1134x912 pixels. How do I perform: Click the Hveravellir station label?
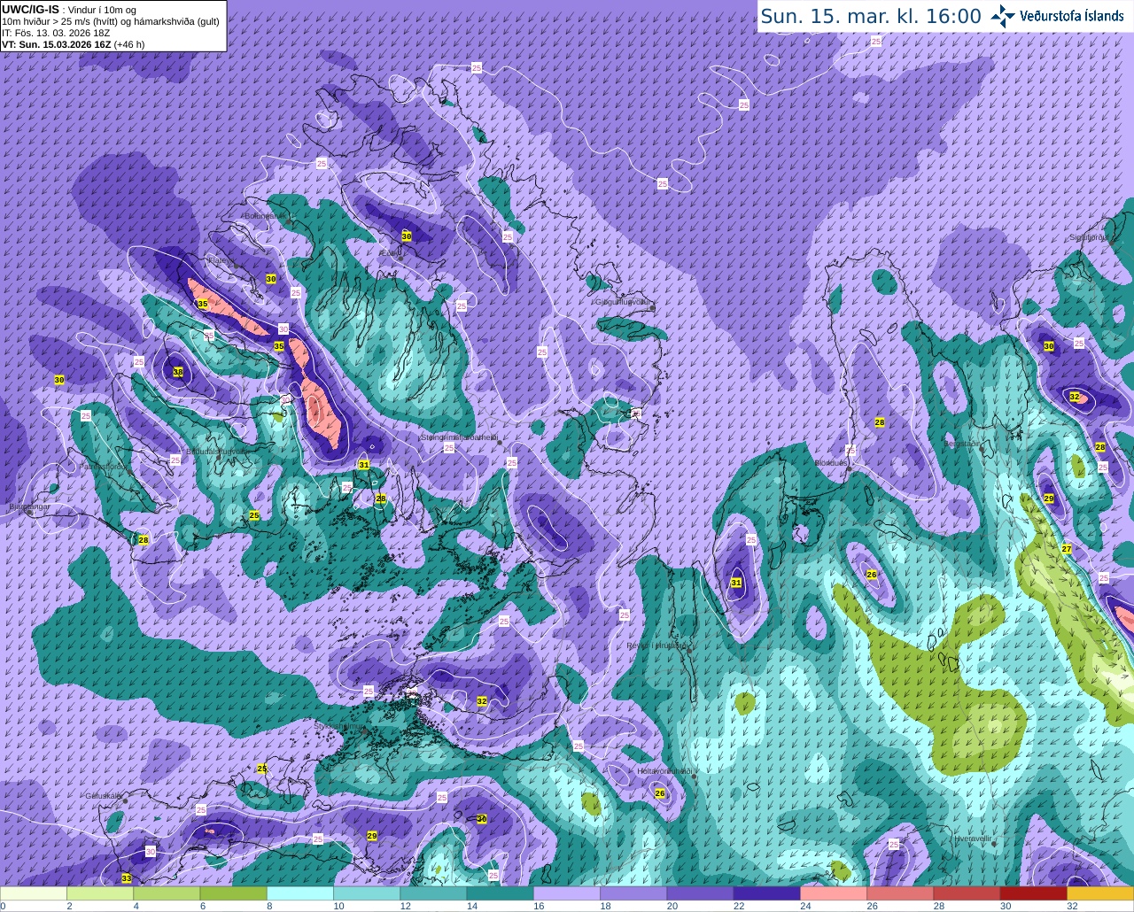[973, 838]
